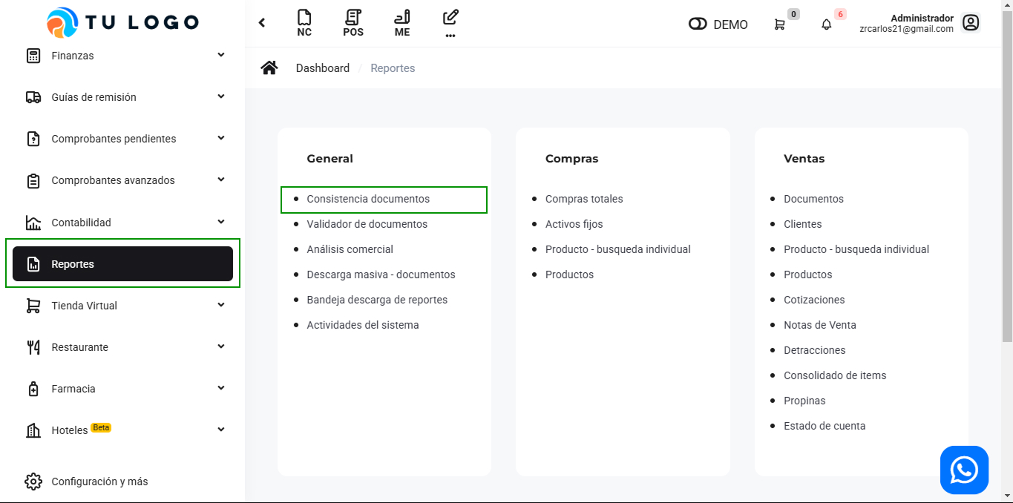Viewport: 1013px width, 503px height.
Task: Click the Administrator user profile avatar
Action: (970, 23)
